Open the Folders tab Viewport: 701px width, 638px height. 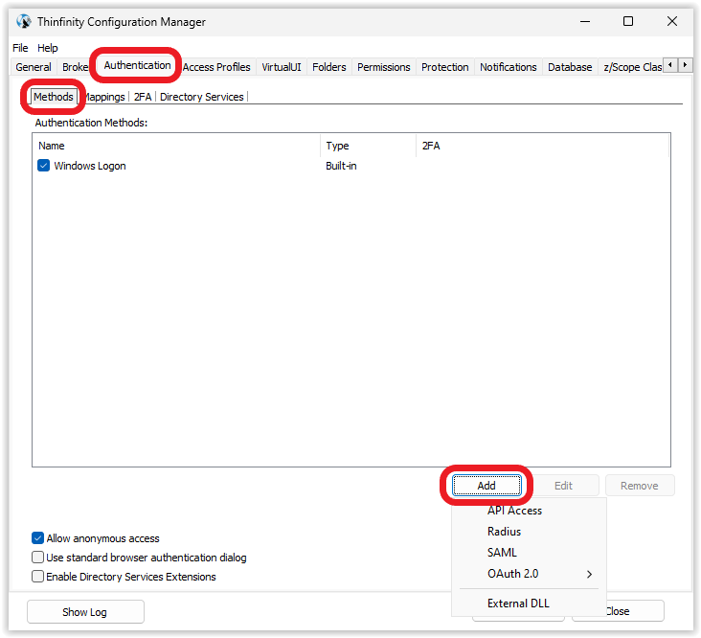click(x=329, y=67)
